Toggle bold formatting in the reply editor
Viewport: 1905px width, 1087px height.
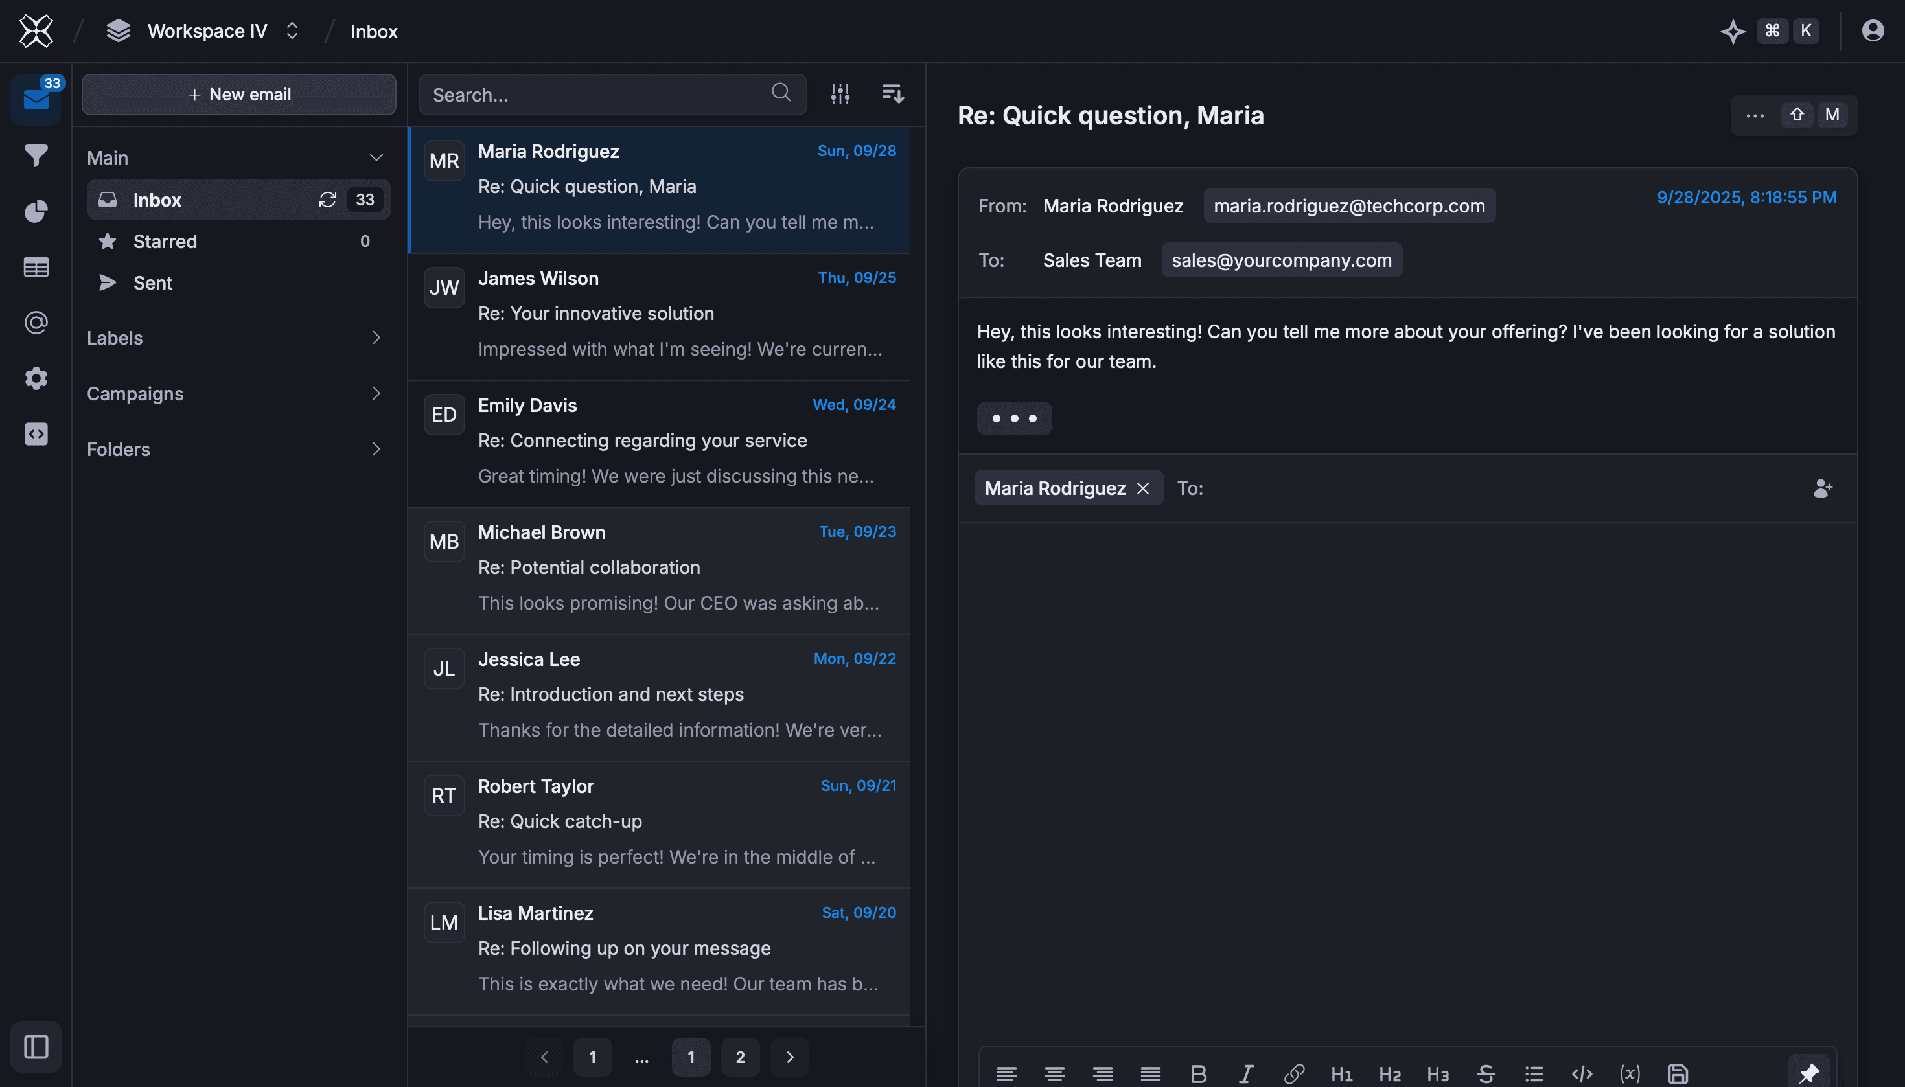point(1198,1073)
